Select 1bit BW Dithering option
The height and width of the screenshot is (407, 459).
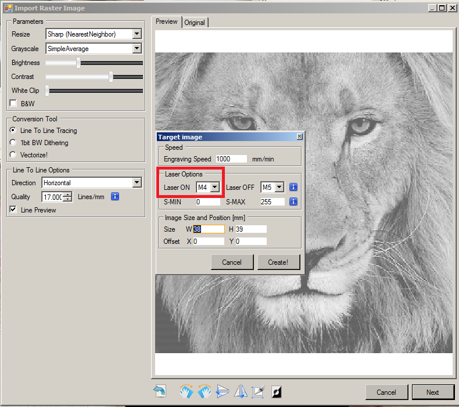click(x=13, y=142)
